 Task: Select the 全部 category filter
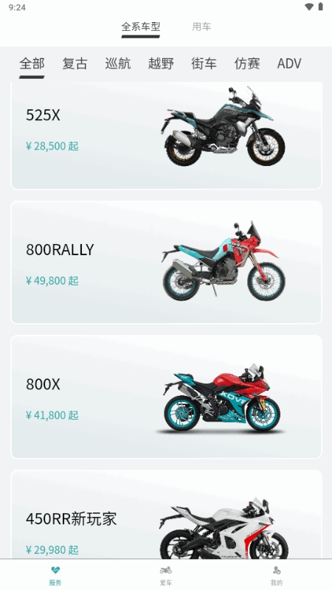[32, 63]
